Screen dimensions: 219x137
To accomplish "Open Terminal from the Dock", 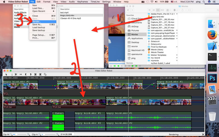I will 212,57.
